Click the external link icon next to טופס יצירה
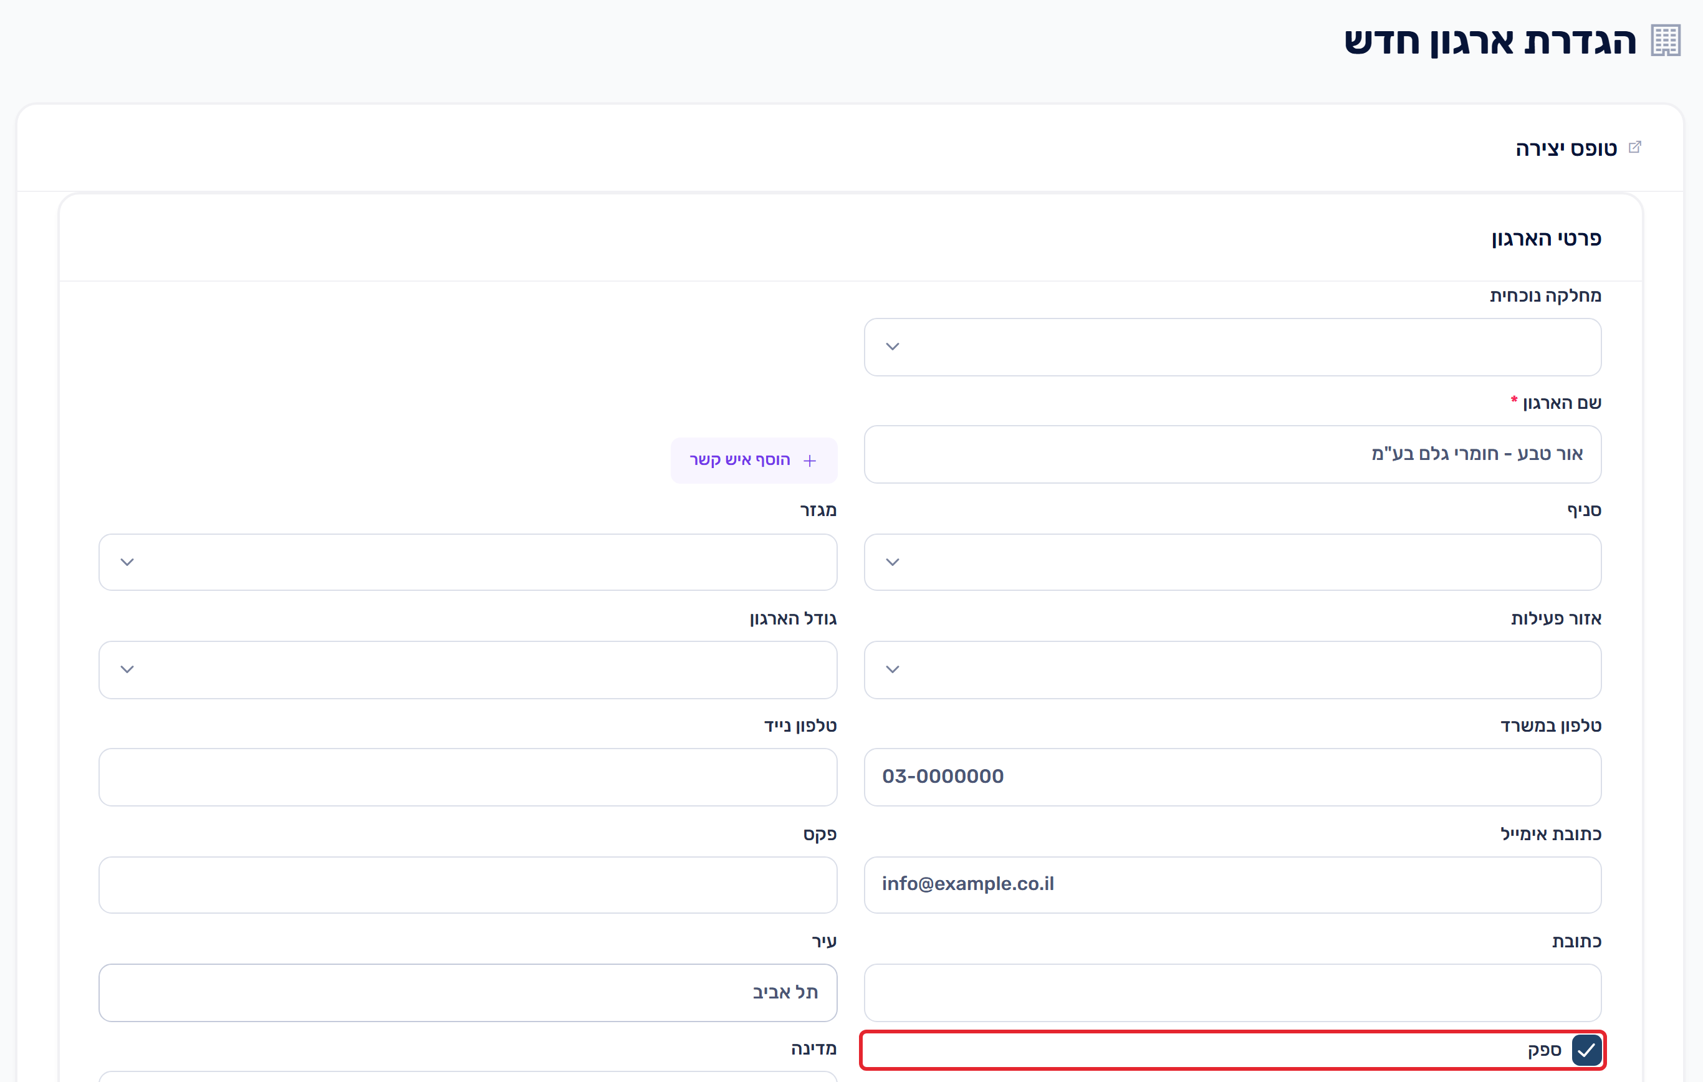This screenshot has height=1082, width=1703. (x=1634, y=147)
